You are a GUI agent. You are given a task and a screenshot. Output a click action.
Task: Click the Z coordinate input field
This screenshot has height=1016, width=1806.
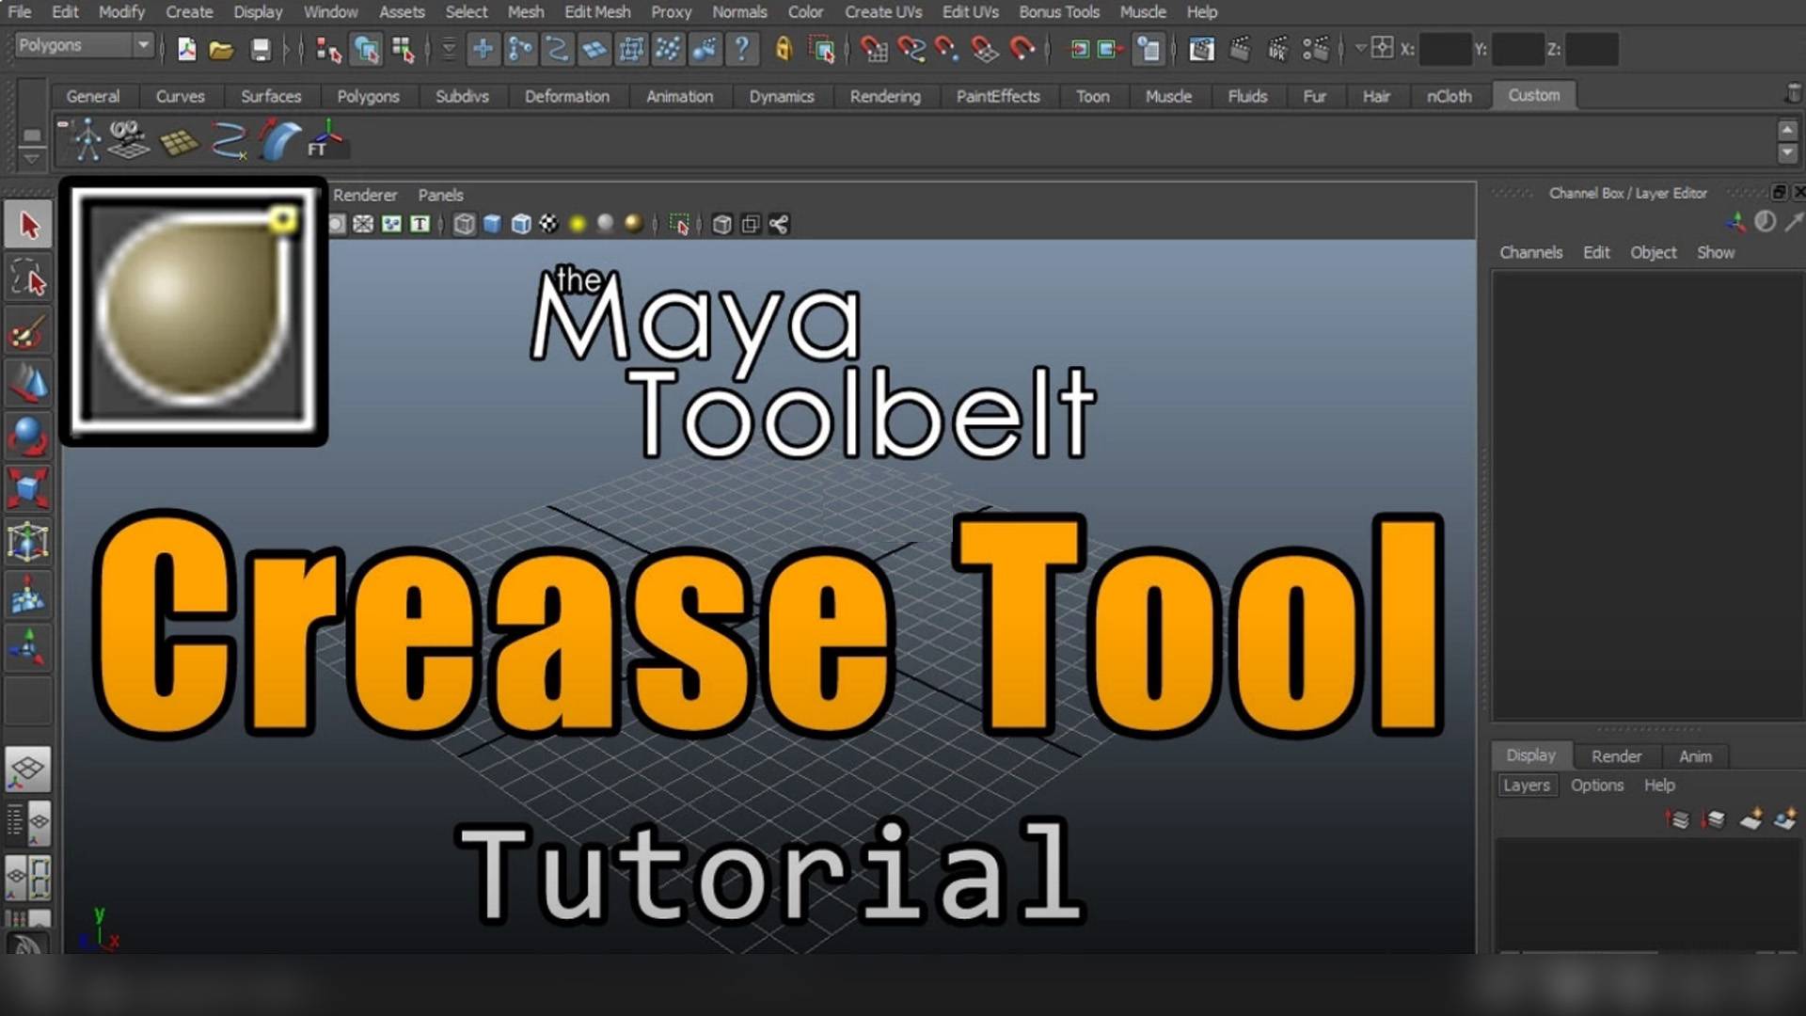click(1592, 49)
